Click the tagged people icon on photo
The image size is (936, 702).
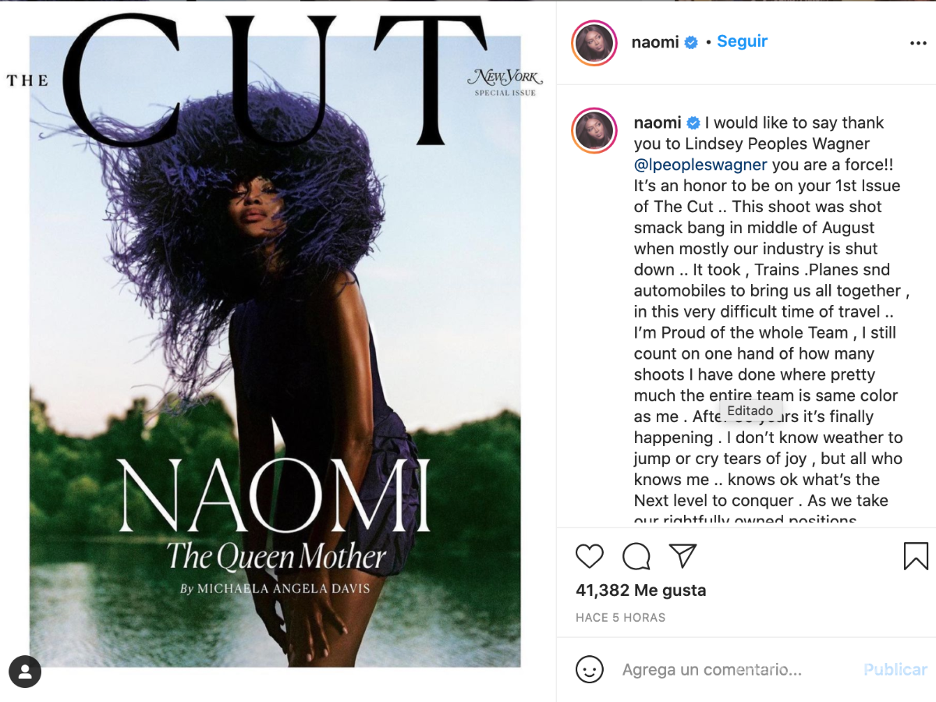[x=25, y=672]
